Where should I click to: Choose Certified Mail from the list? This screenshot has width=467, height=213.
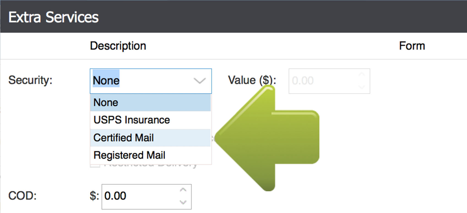coord(123,137)
